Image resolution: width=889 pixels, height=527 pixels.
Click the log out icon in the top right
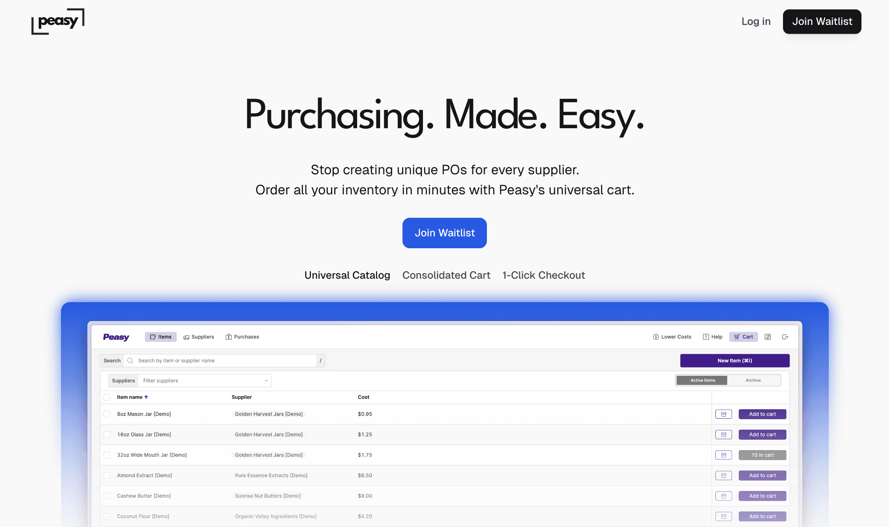(x=785, y=337)
